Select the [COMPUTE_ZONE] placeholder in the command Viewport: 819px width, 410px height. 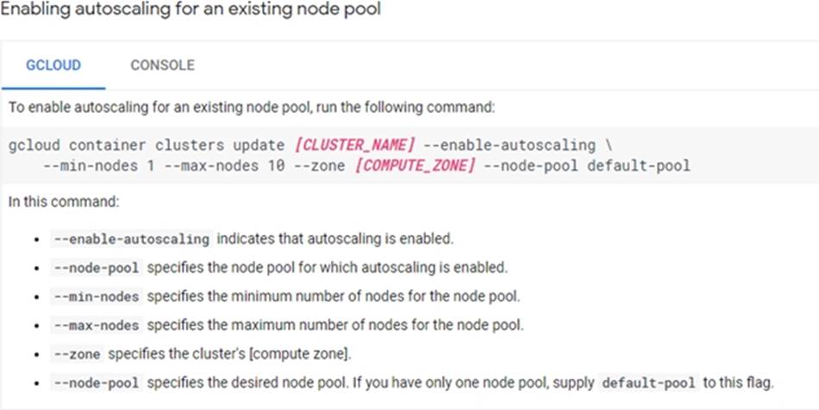tap(415, 165)
